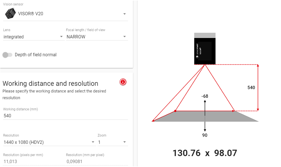Click the Working distance and resolution heading

point(50,84)
